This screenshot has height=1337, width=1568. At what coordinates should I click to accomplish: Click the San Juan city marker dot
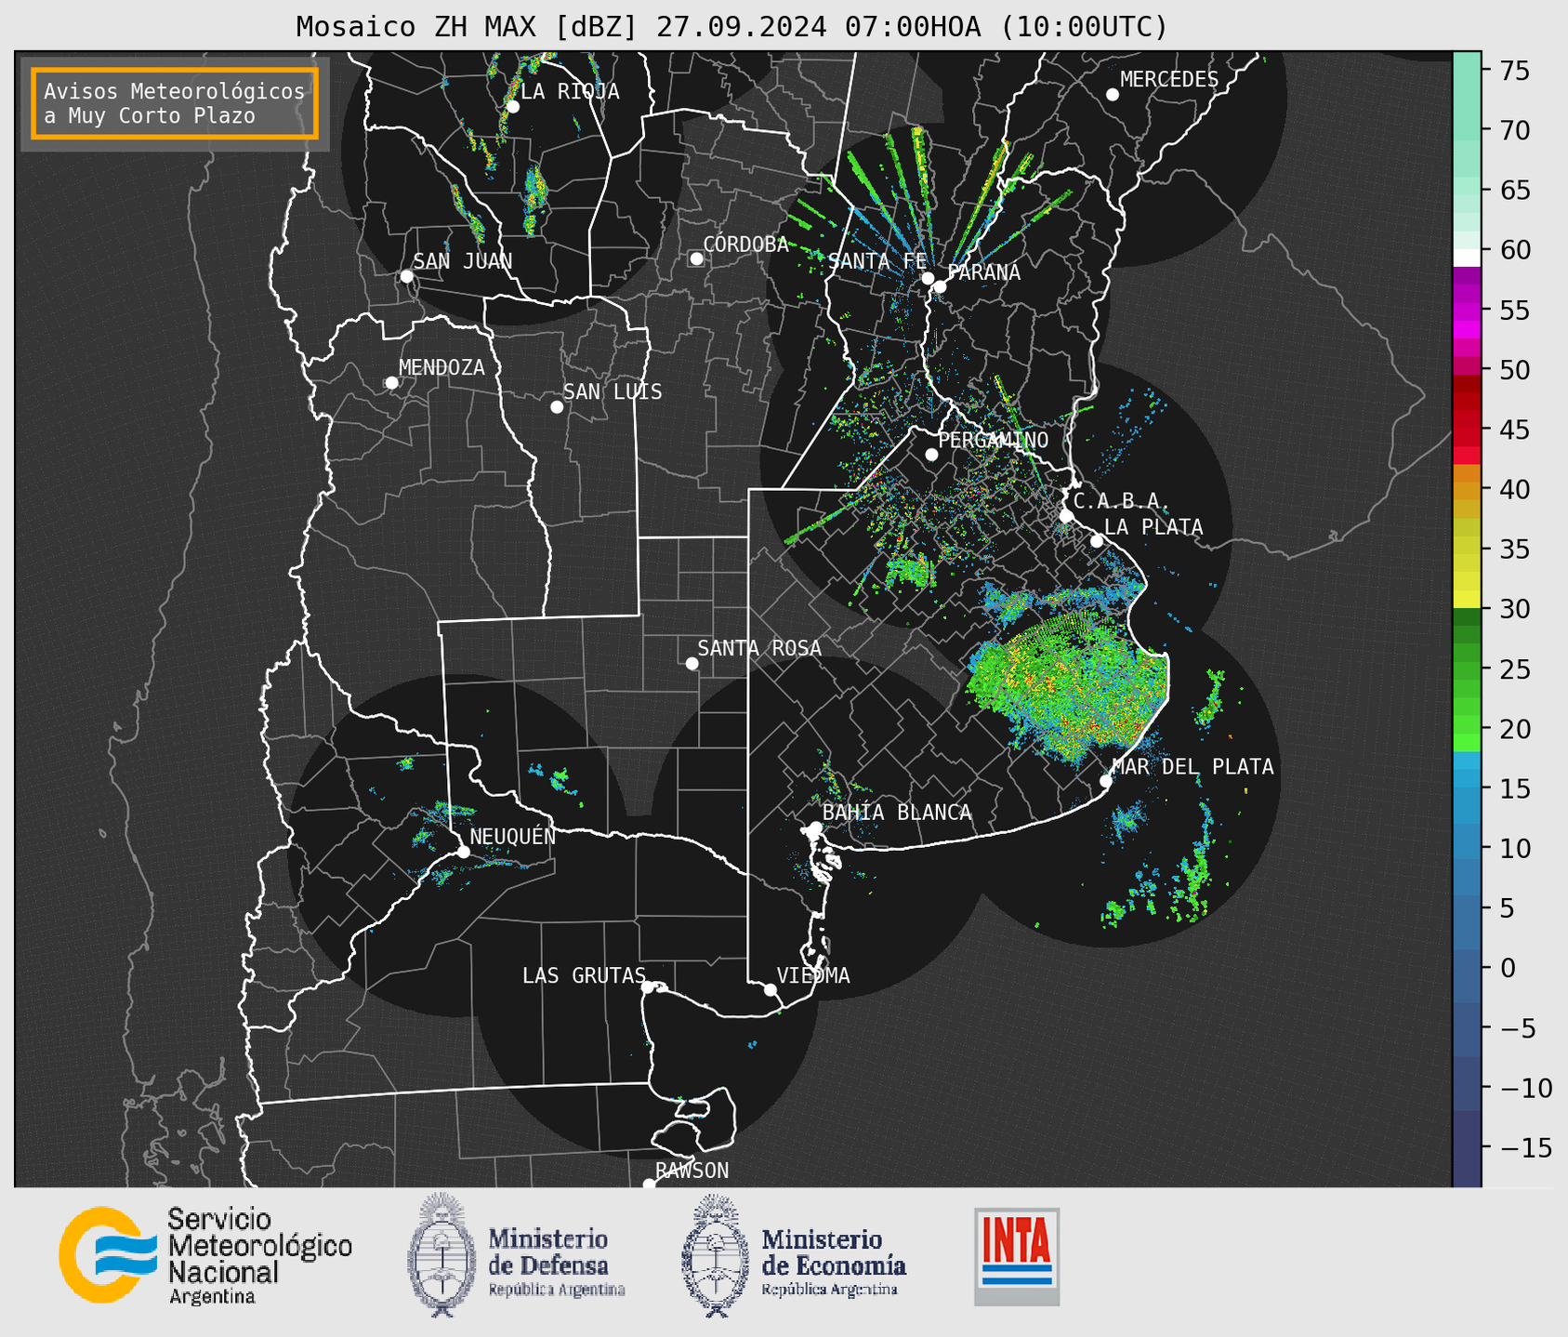(406, 276)
